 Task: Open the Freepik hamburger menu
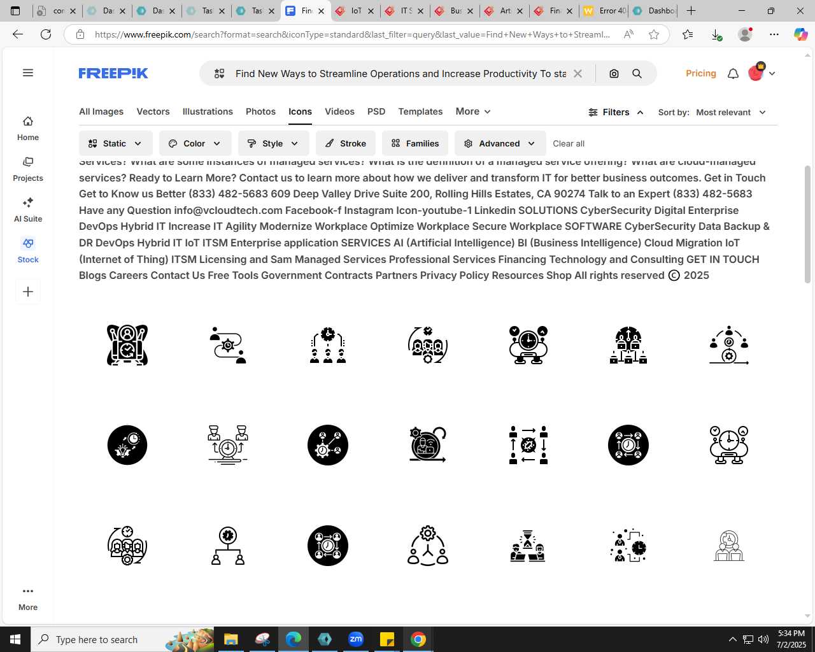[x=28, y=73]
